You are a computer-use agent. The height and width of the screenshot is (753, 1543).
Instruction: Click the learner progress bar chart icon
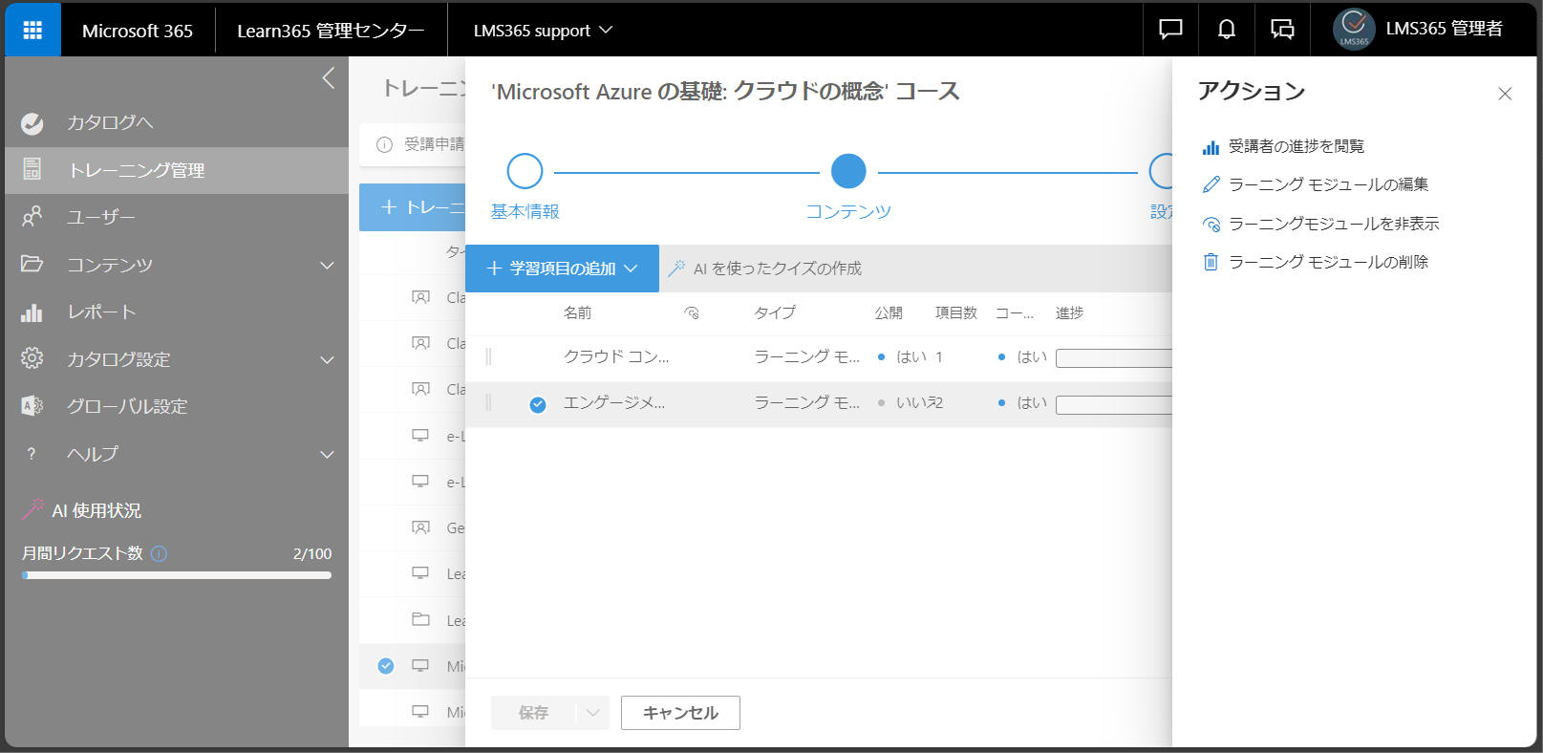1211,147
